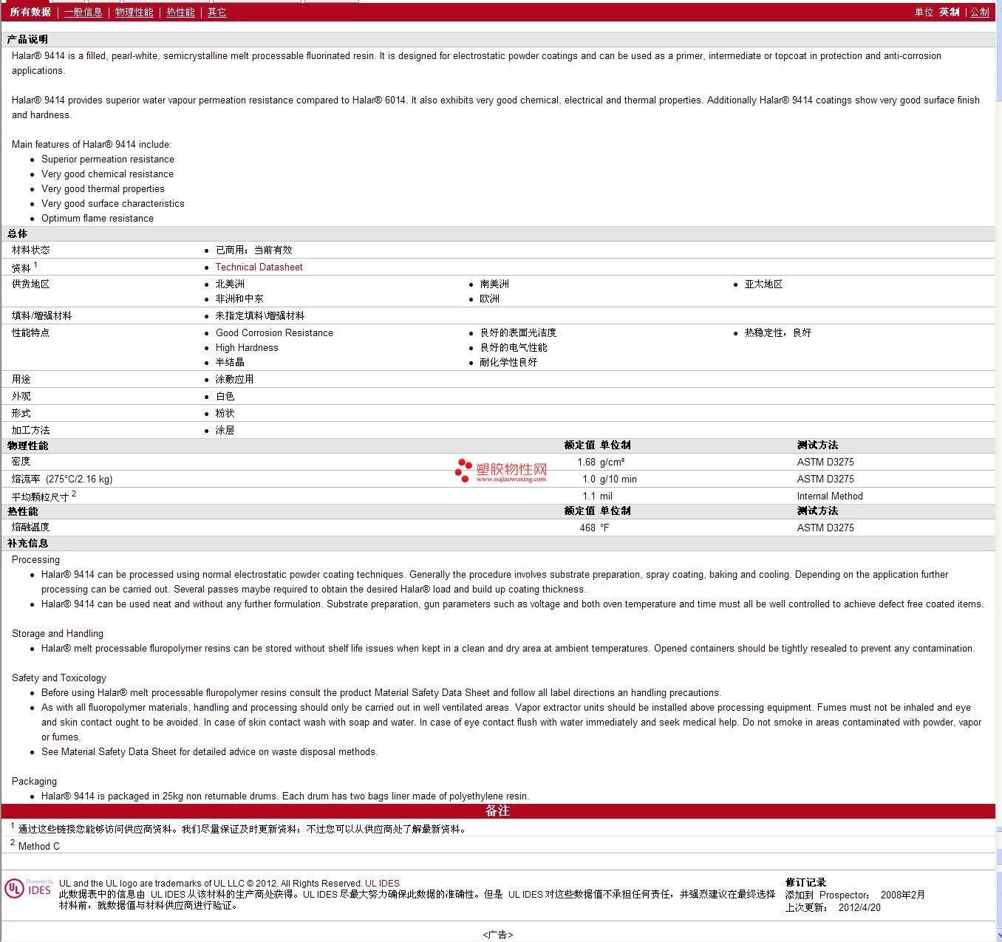Select the 材料状态 row label

click(31, 250)
